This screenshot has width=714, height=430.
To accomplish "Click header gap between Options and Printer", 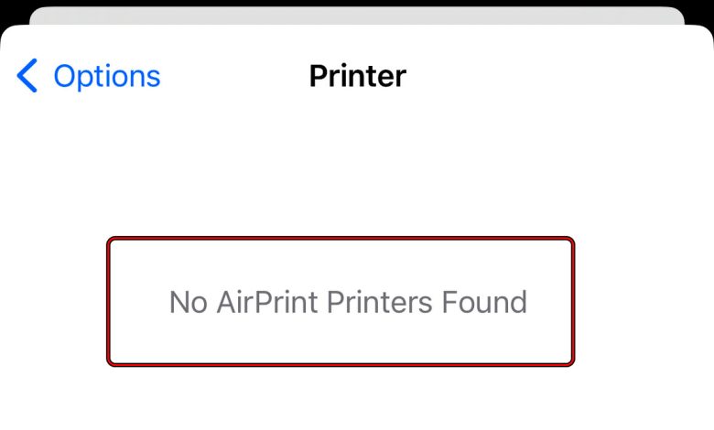I will click(x=234, y=76).
